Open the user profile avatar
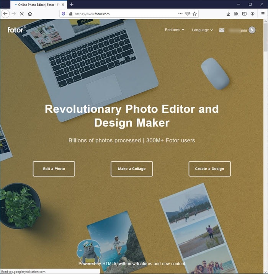The image size is (268, 274). pyautogui.click(x=252, y=30)
